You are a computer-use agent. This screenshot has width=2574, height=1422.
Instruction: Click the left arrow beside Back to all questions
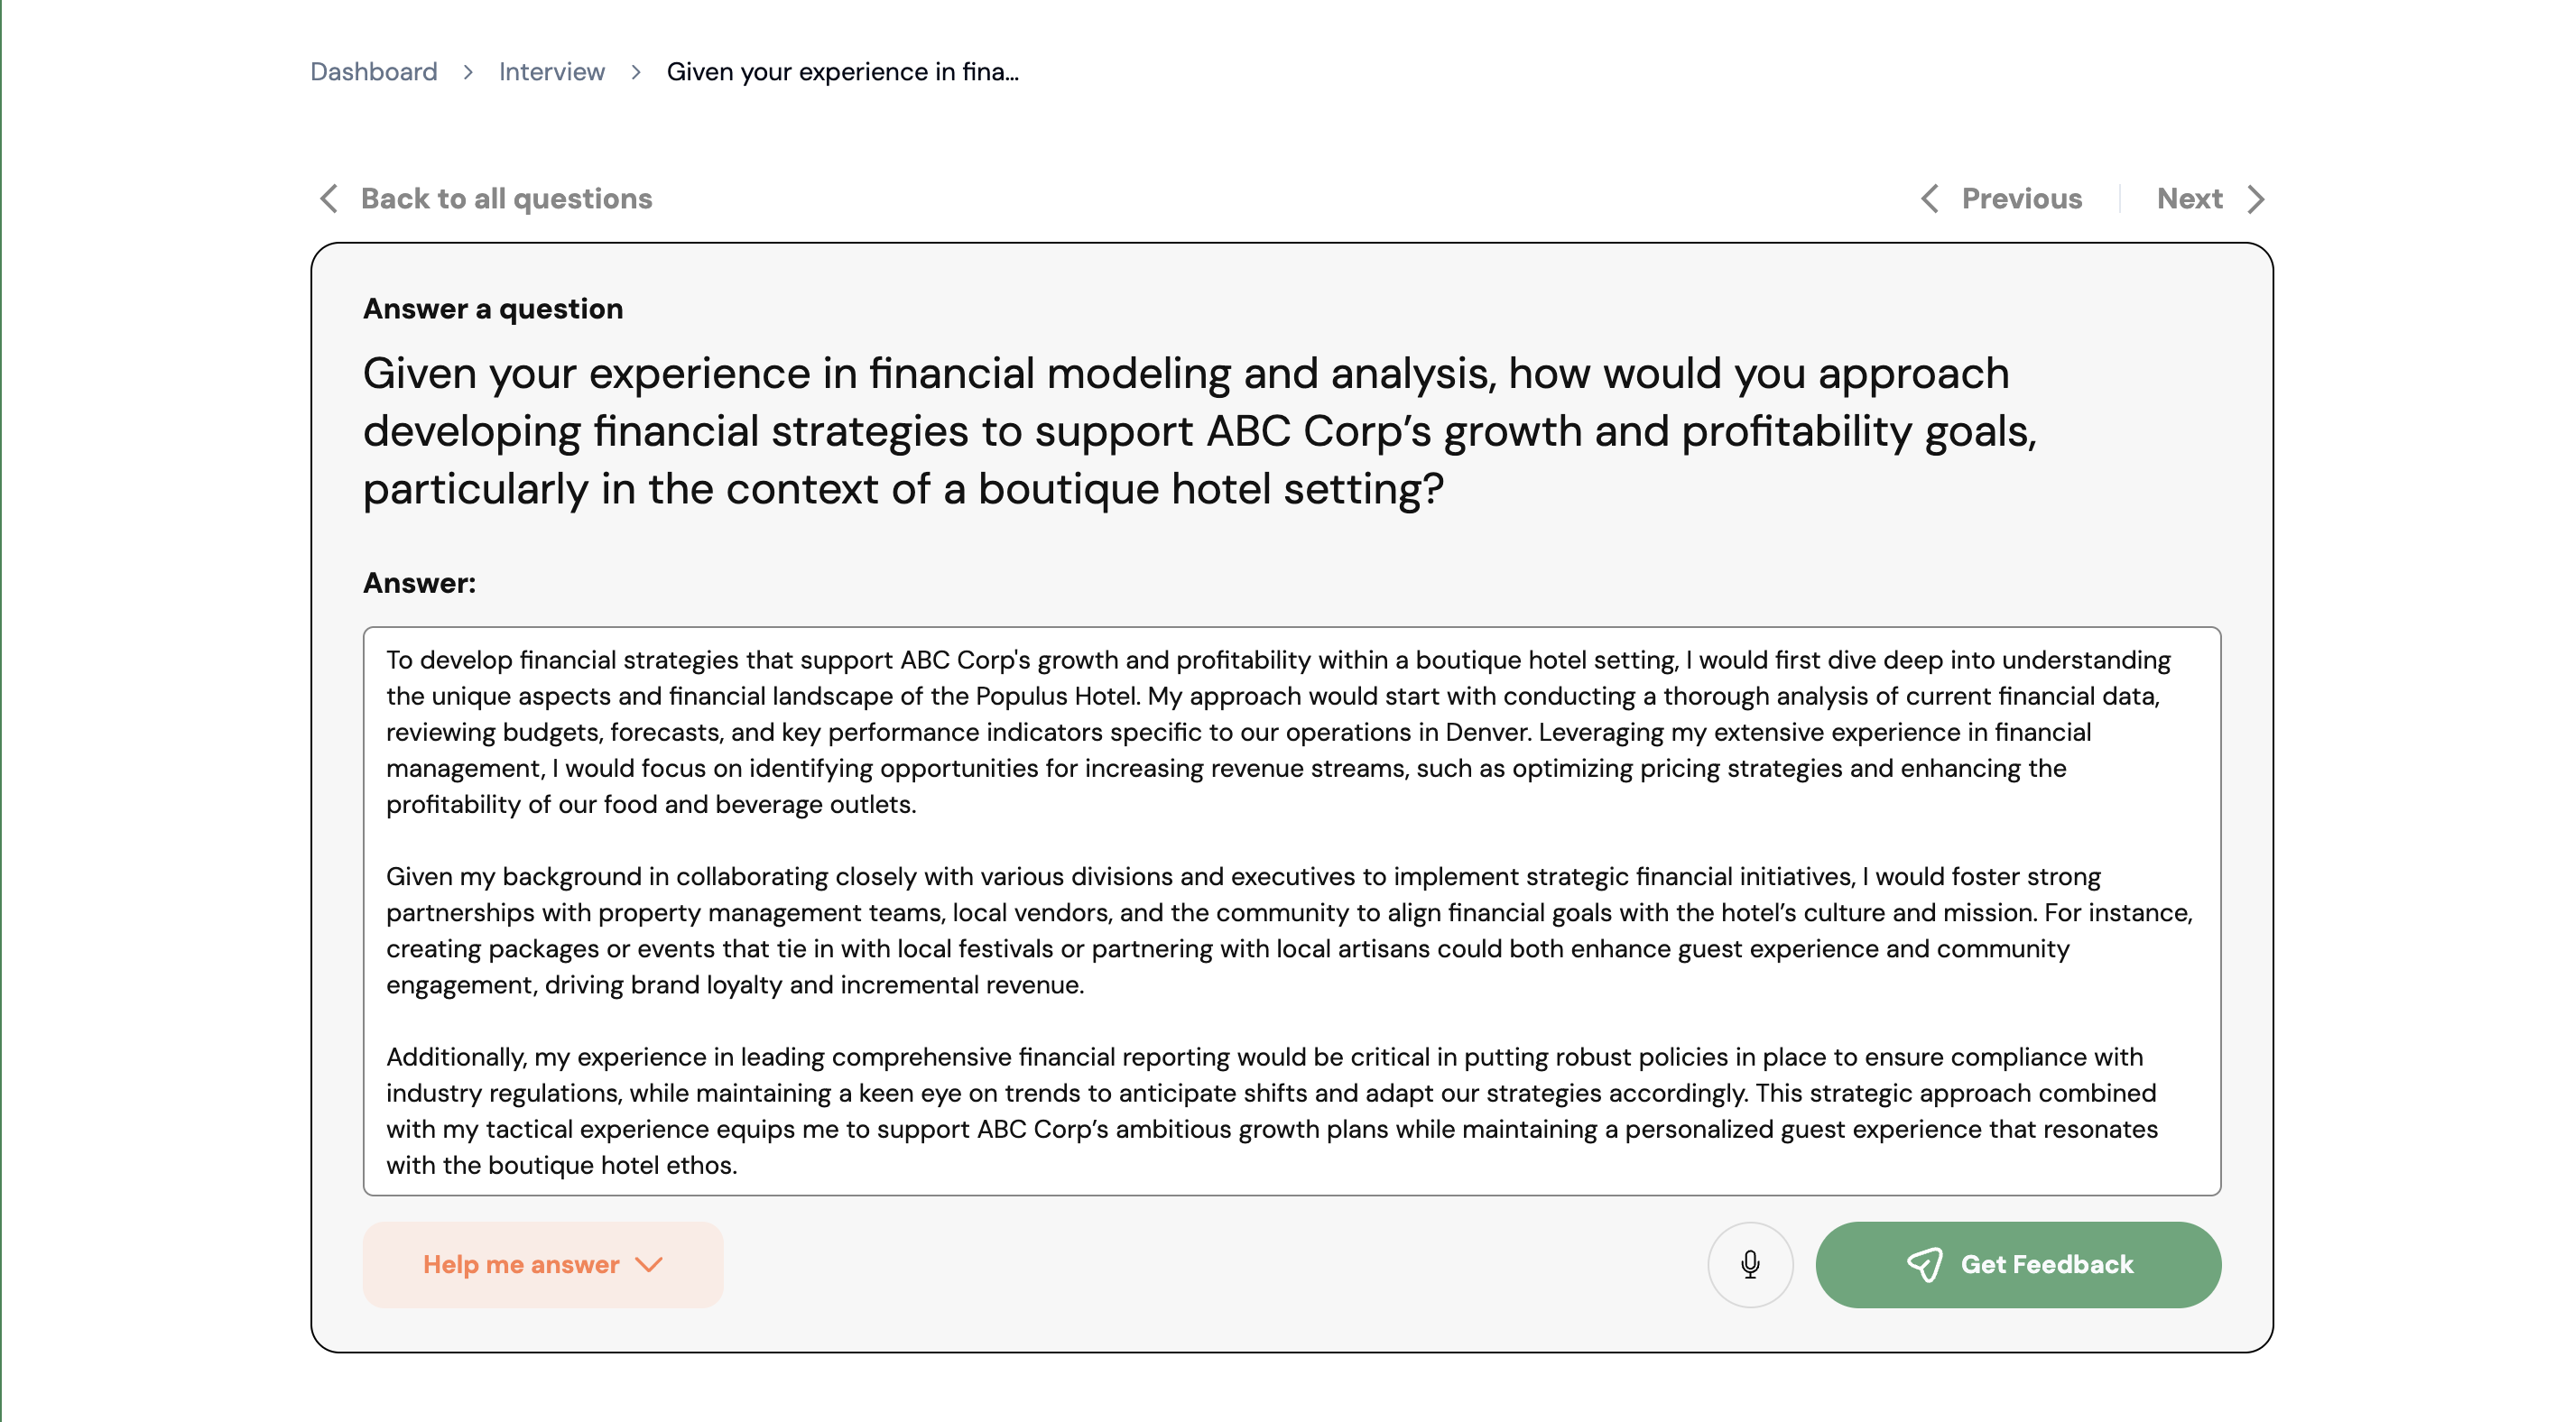coord(329,199)
